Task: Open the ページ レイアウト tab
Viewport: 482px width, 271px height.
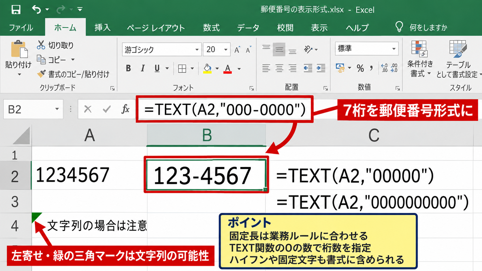Action: [156, 28]
